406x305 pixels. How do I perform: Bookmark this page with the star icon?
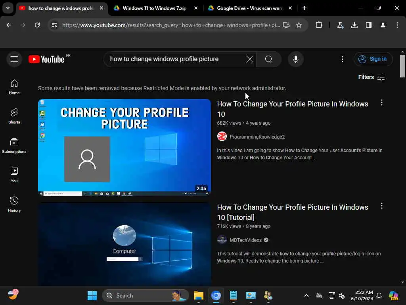click(299, 25)
